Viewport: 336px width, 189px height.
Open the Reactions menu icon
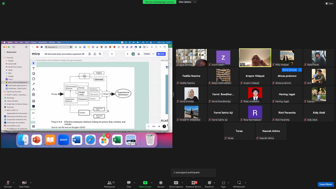point(209,183)
